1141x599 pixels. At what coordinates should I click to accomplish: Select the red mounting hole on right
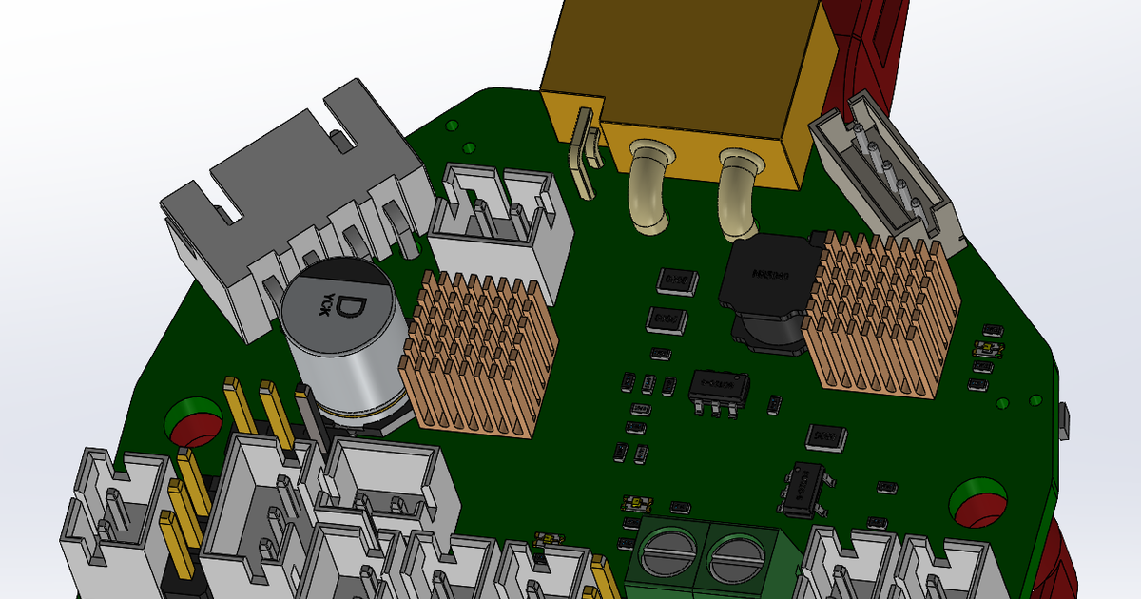(979, 502)
